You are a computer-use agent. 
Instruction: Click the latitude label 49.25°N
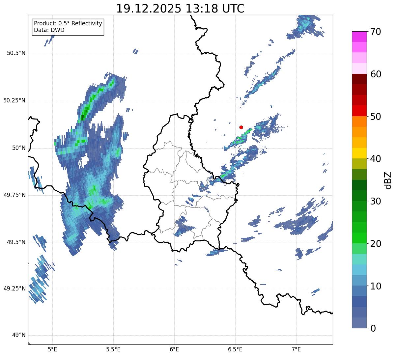point(14,289)
